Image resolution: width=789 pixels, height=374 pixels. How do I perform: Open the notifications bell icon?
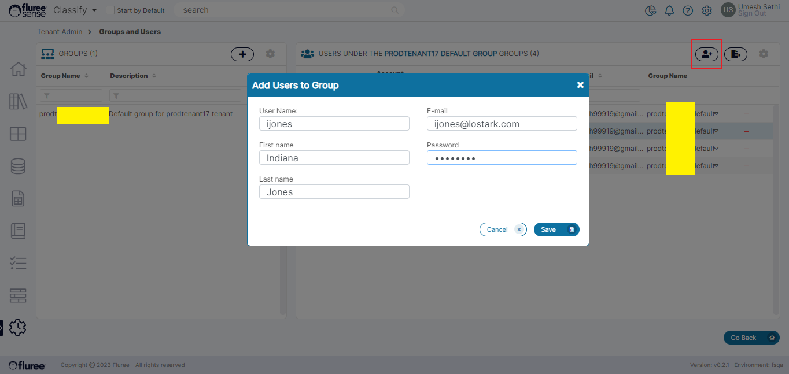669,10
